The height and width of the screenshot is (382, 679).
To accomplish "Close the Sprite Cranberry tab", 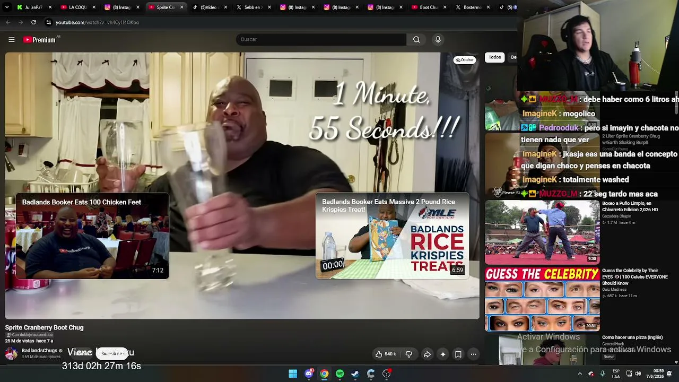I will coord(181,7).
